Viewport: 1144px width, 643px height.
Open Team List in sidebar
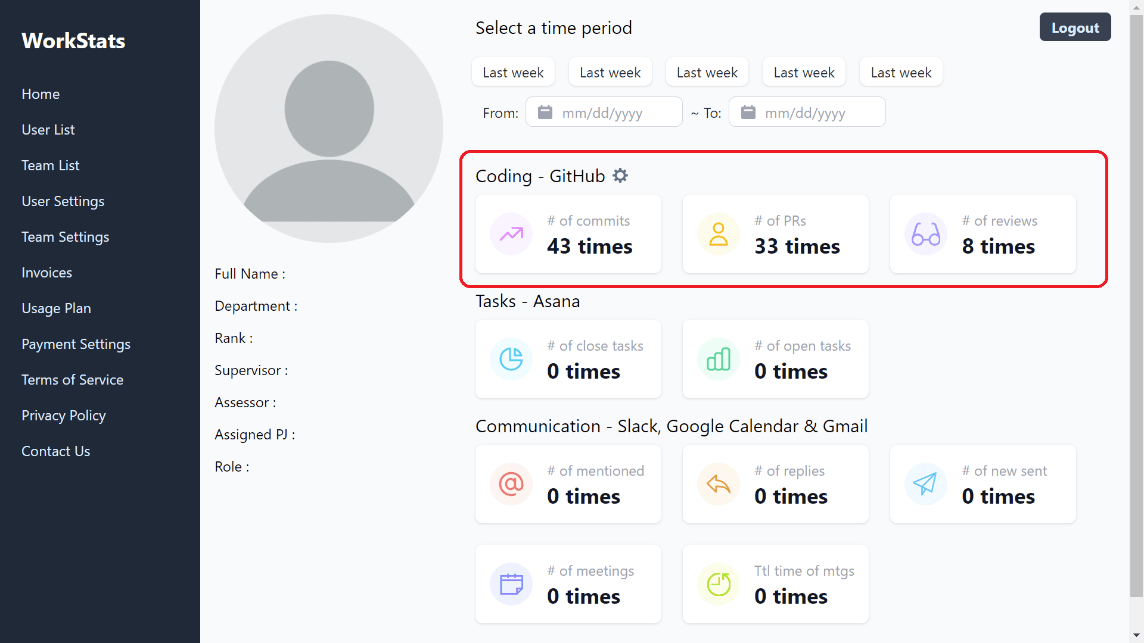(x=51, y=166)
